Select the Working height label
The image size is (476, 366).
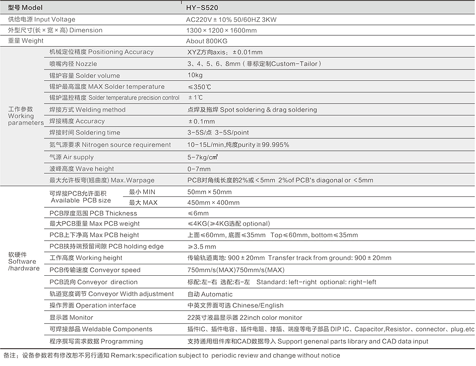tap(86, 258)
